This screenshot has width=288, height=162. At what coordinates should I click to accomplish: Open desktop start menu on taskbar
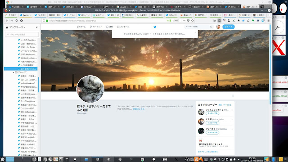(3, 159)
